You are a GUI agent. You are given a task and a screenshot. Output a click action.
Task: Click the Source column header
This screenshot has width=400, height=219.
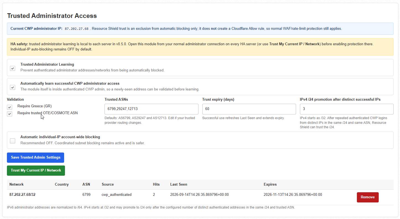click(108, 184)
